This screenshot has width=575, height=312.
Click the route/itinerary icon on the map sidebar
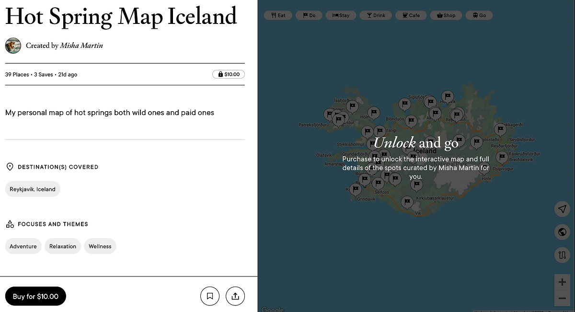point(562,255)
